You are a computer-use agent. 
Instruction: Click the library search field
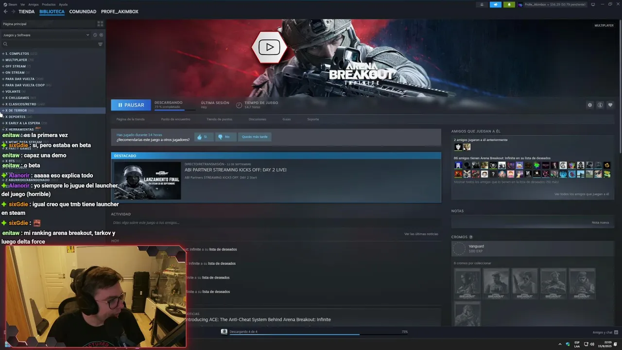click(49, 44)
